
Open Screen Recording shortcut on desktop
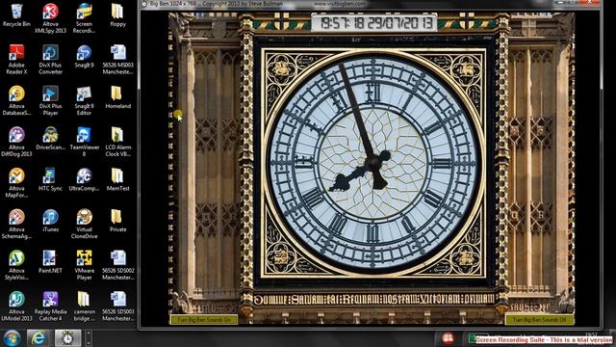click(84, 19)
